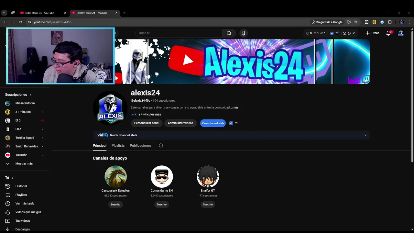The image size is (414, 233).
Task: Open the tab search dropdown arrow
Action: [4, 13]
